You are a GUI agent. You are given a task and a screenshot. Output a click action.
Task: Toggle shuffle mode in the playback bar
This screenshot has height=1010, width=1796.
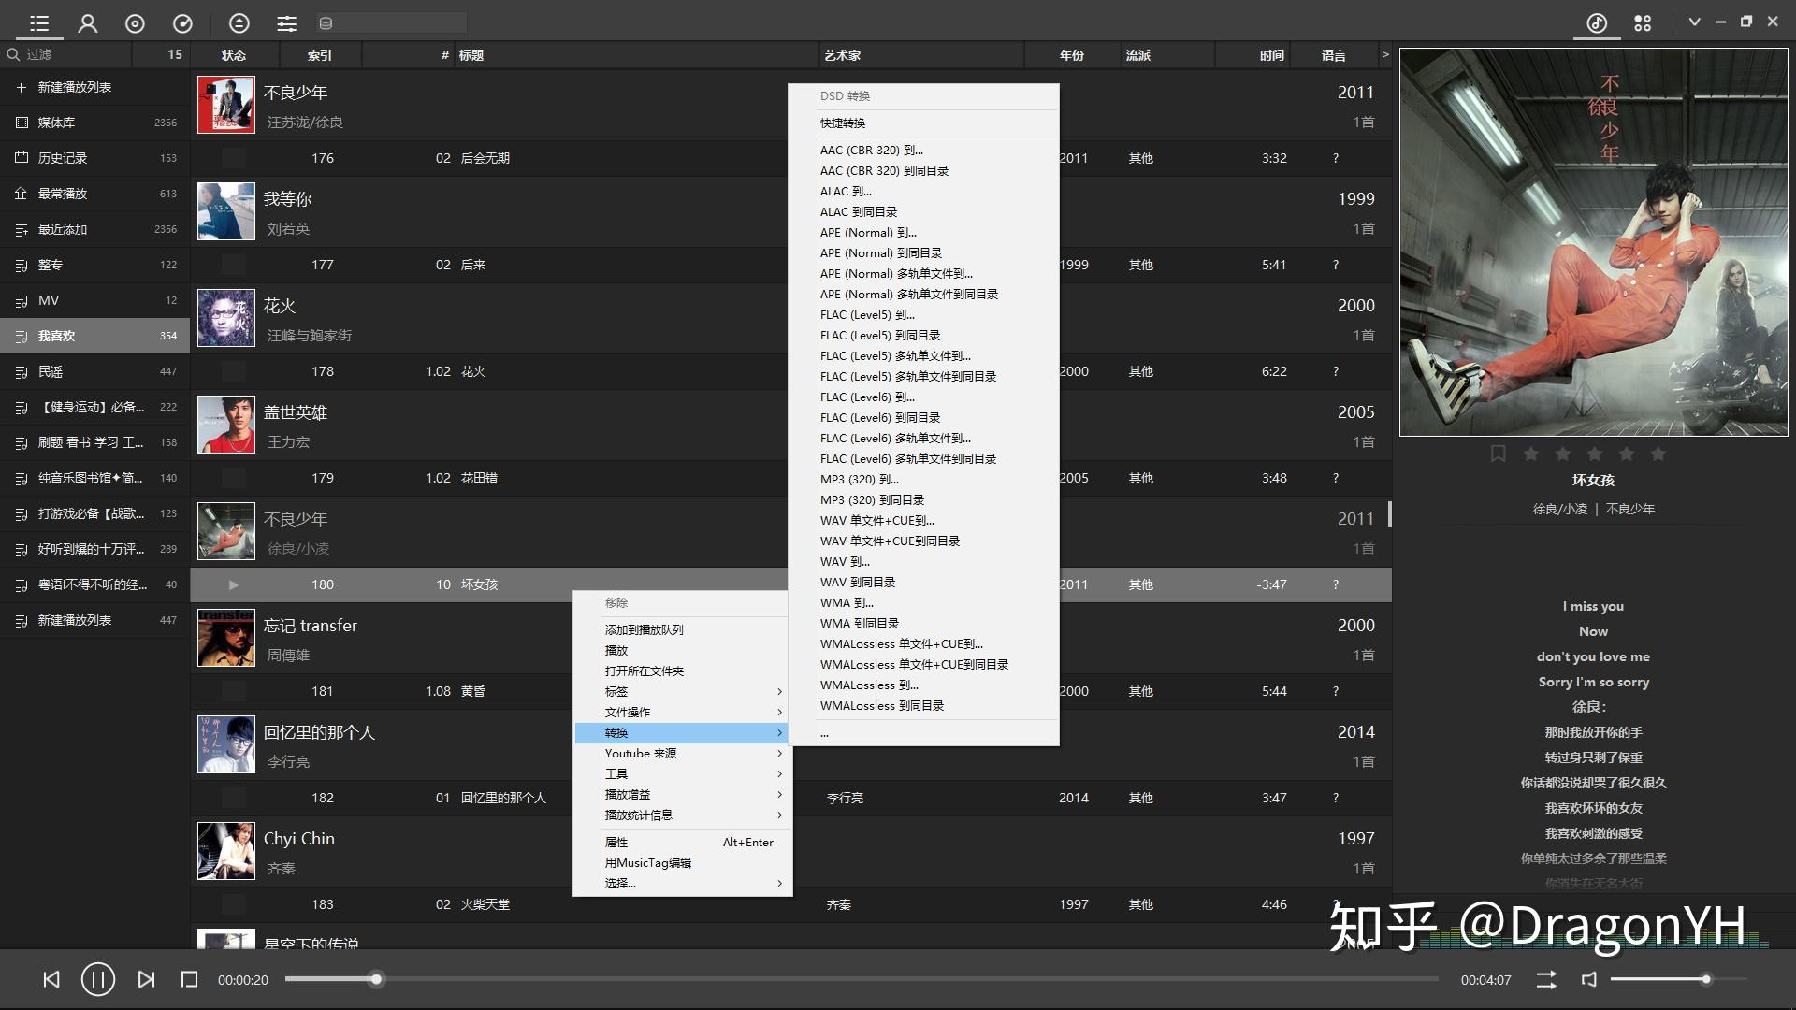pyautogui.click(x=1545, y=979)
